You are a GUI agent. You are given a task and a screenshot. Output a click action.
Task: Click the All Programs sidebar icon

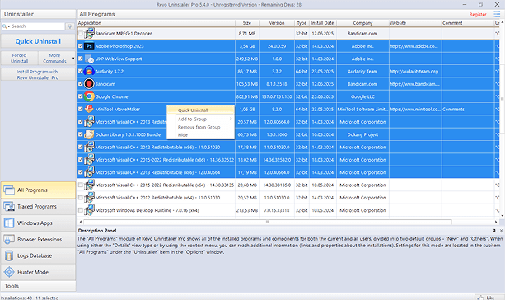[x=9, y=190]
